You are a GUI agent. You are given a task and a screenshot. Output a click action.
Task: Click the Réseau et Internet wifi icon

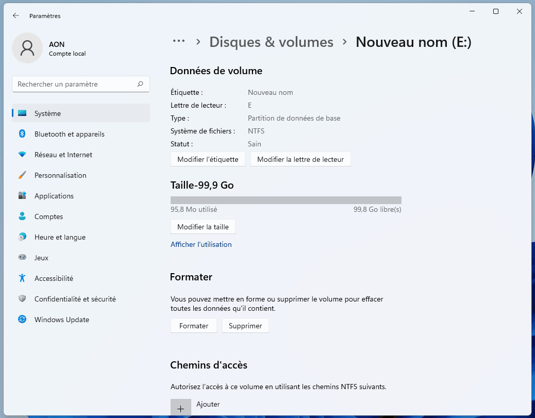pos(22,155)
